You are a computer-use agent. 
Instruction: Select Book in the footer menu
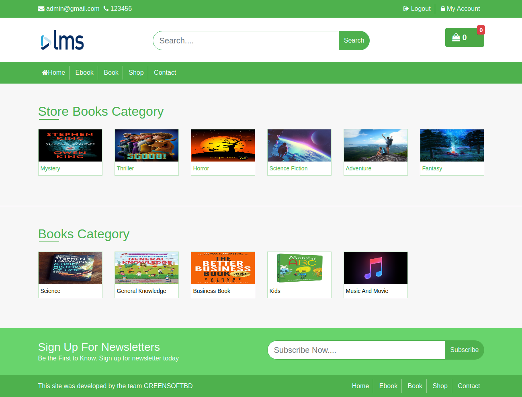click(x=415, y=386)
